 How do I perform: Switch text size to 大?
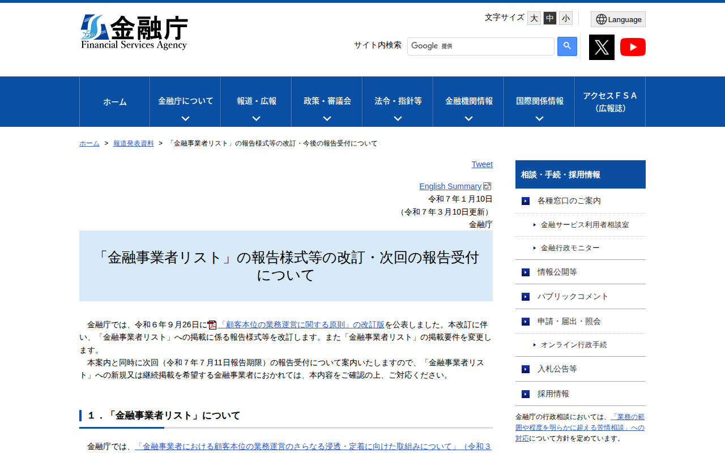click(533, 18)
